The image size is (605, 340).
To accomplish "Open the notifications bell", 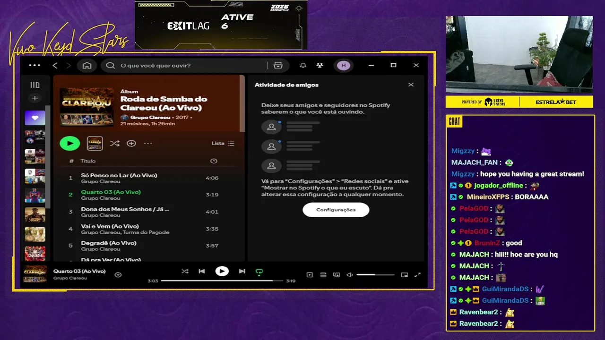I will point(303,65).
